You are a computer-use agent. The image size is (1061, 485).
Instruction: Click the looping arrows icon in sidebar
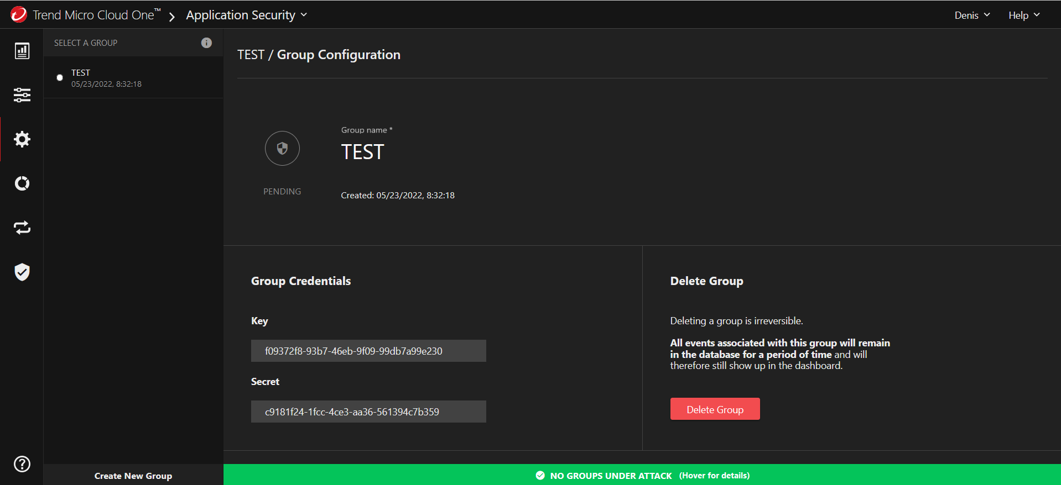pyautogui.click(x=22, y=228)
